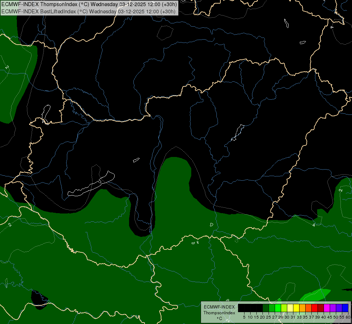Click the legend tick value 45

tap(330, 317)
